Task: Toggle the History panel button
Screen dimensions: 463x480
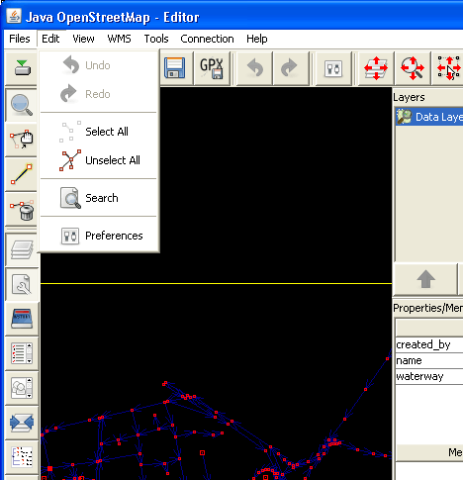Action: click(x=22, y=319)
